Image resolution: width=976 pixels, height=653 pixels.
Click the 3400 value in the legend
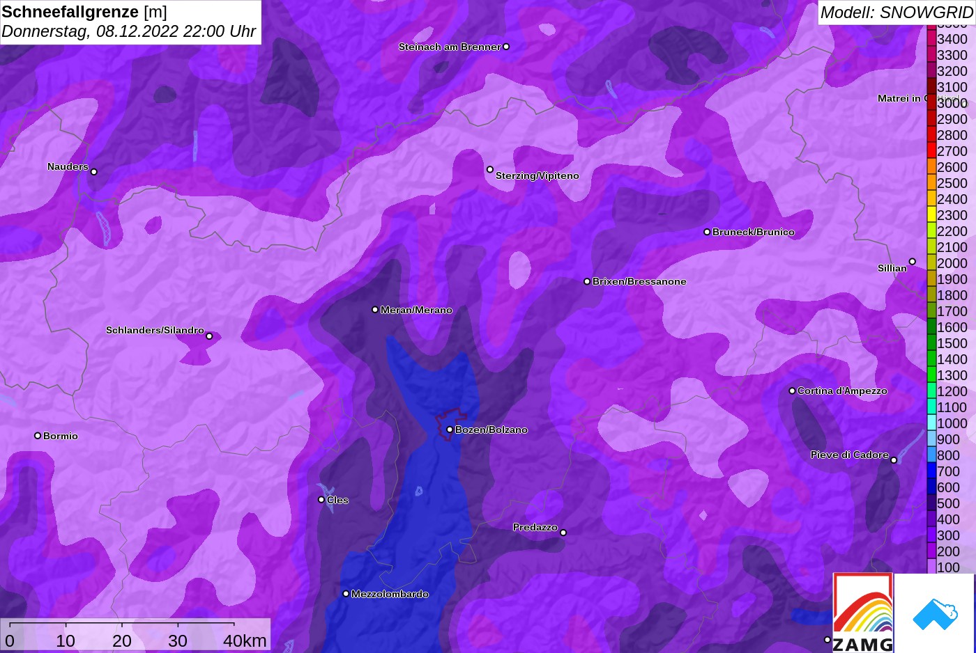tap(952, 39)
